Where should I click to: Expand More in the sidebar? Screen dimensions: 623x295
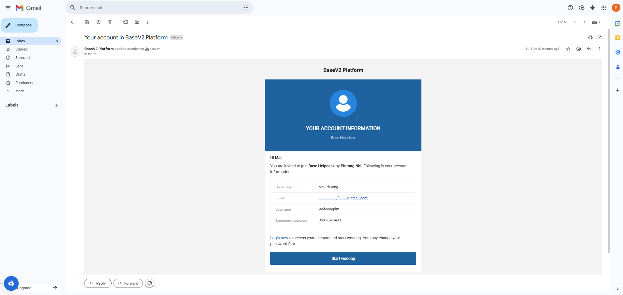point(20,91)
